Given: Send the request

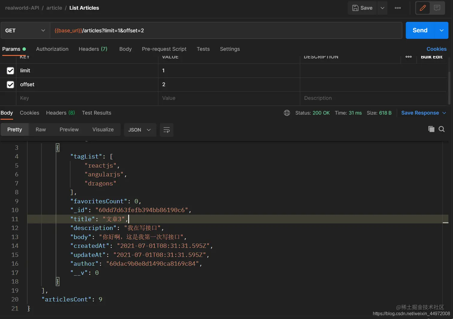Looking at the screenshot, I should click(420, 30).
